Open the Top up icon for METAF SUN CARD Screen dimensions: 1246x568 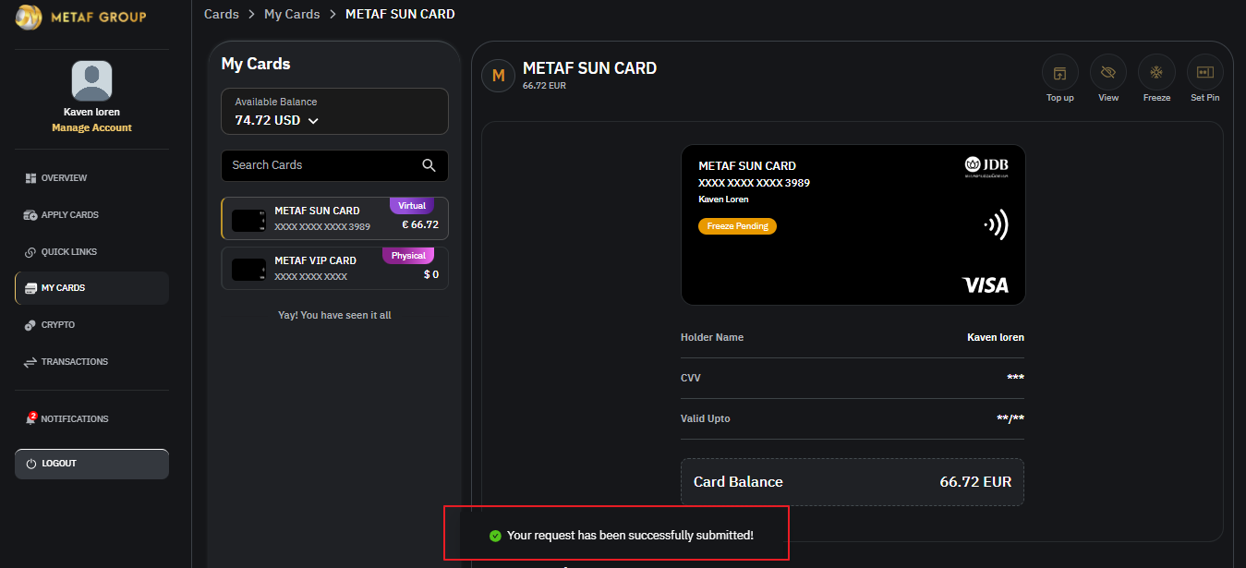click(x=1059, y=74)
